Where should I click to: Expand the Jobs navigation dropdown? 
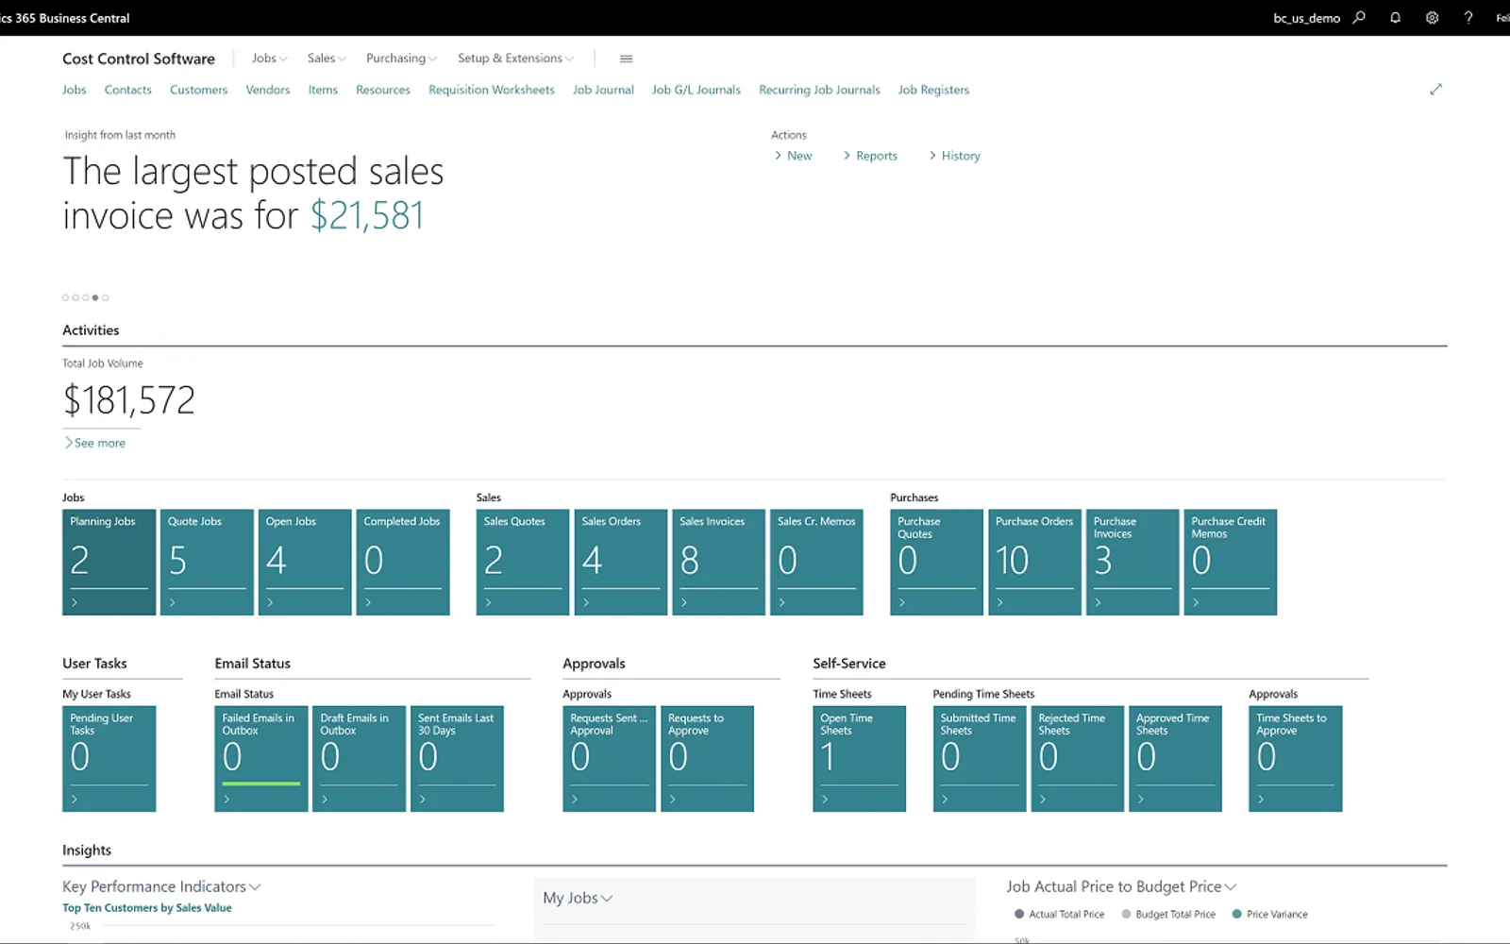pyautogui.click(x=270, y=59)
